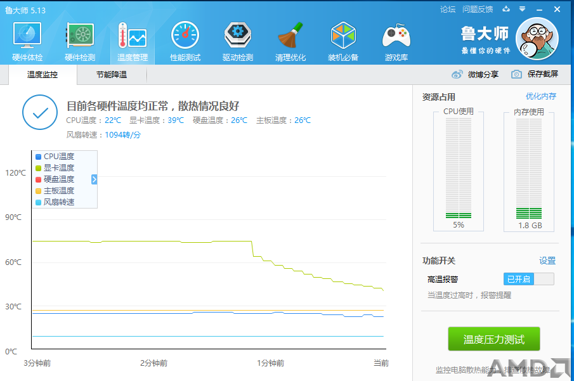Toggle the 显卡温度 legend green swatch
The image size is (574, 381).
click(x=38, y=168)
